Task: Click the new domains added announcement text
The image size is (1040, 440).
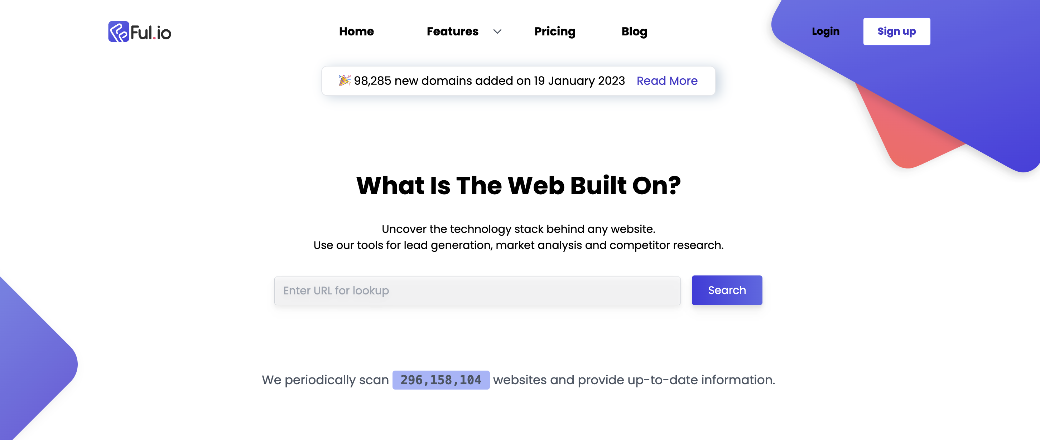Action: 489,81
